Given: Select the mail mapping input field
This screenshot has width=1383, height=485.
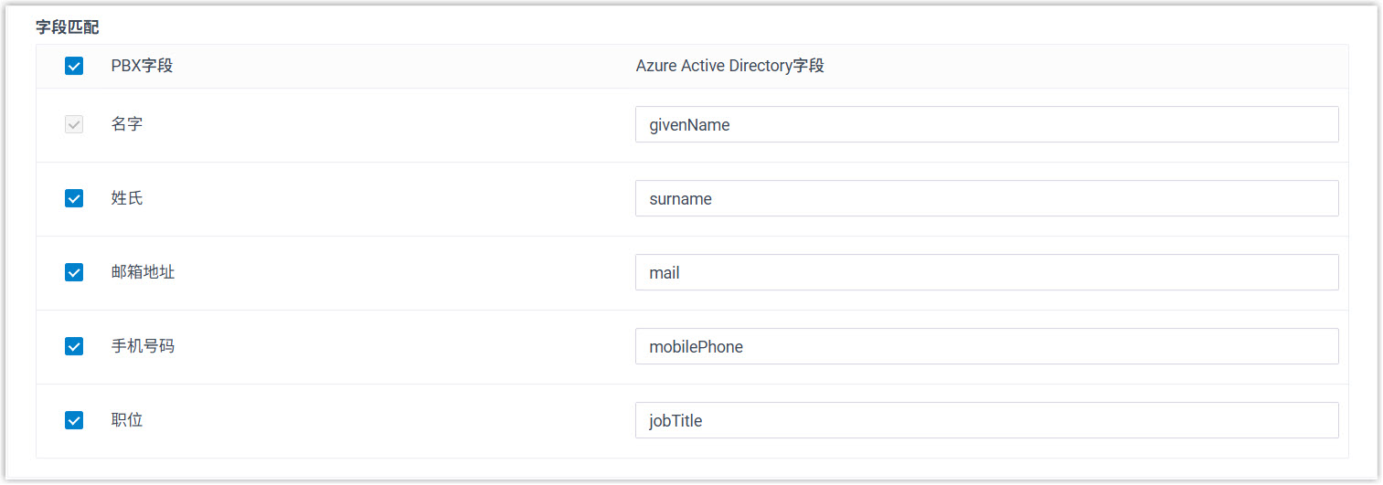Looking at the screenshot, I should tap(986, 272).
